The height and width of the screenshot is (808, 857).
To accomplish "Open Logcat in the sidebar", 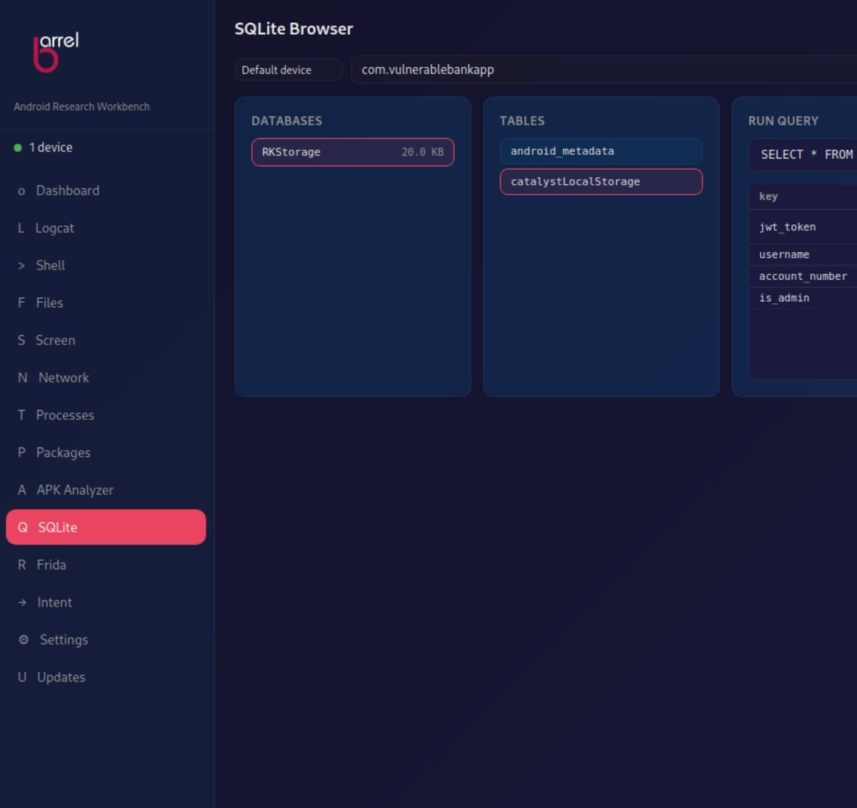I will click(x=106, y=228).
